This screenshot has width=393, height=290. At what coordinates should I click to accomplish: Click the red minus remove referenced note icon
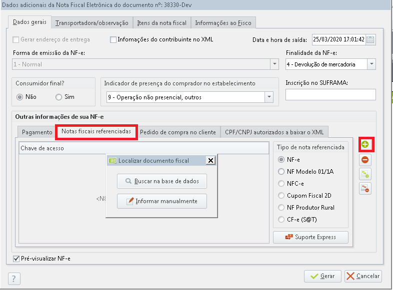coord(365,160)
